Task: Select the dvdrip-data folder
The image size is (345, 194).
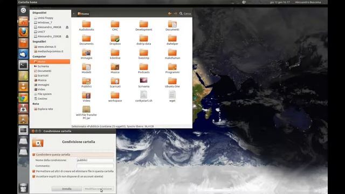Action: point(144,40)
